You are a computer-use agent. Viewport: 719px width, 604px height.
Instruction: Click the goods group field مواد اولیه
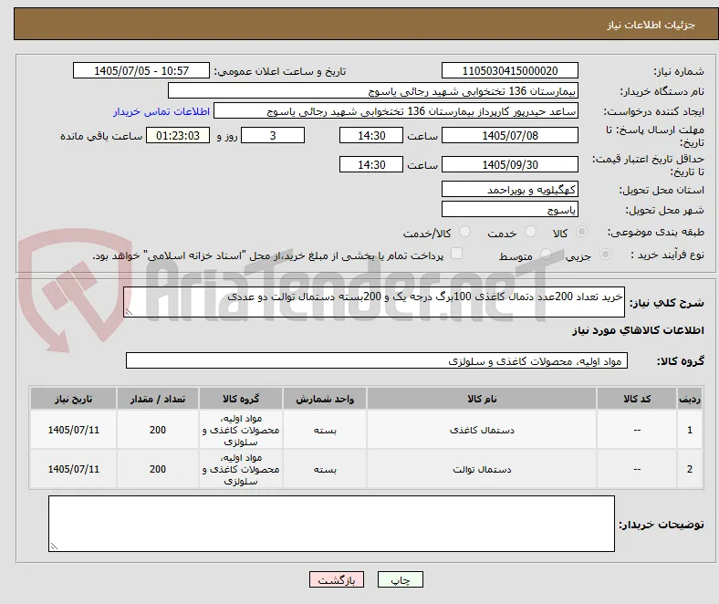[377, 360]
